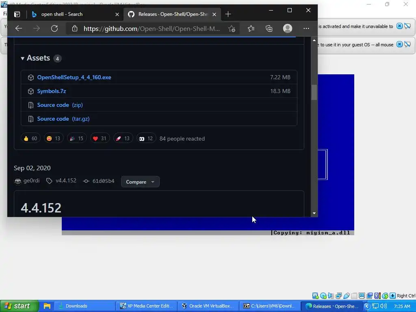416x312 pixels.
Task: Click VirtualBox keyboard capture host key icon
Action: (x=393, y=296)
